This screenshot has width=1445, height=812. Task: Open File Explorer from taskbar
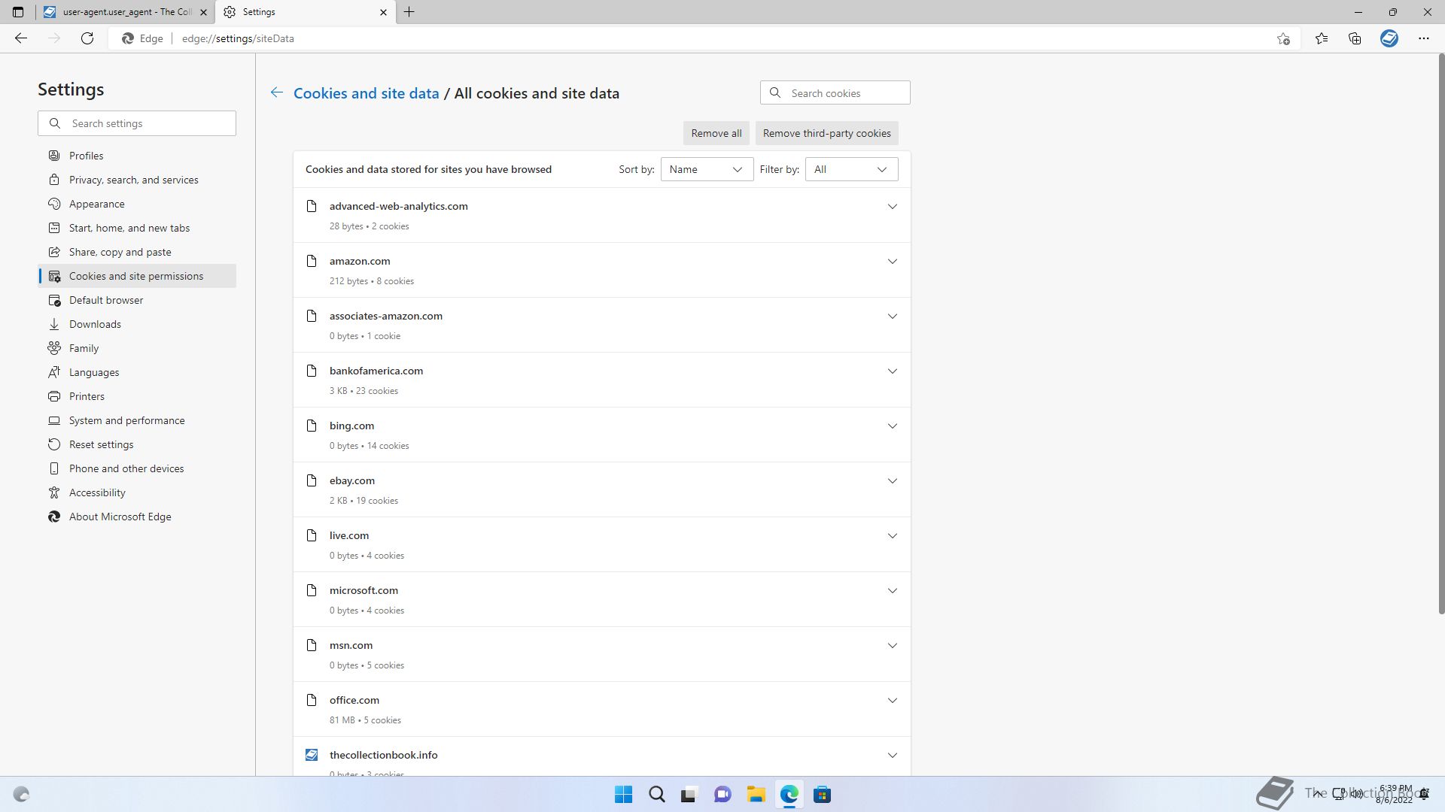tap(756, 795)
